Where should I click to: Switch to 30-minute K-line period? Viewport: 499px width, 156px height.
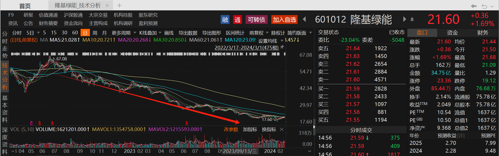tap(64, 32)
